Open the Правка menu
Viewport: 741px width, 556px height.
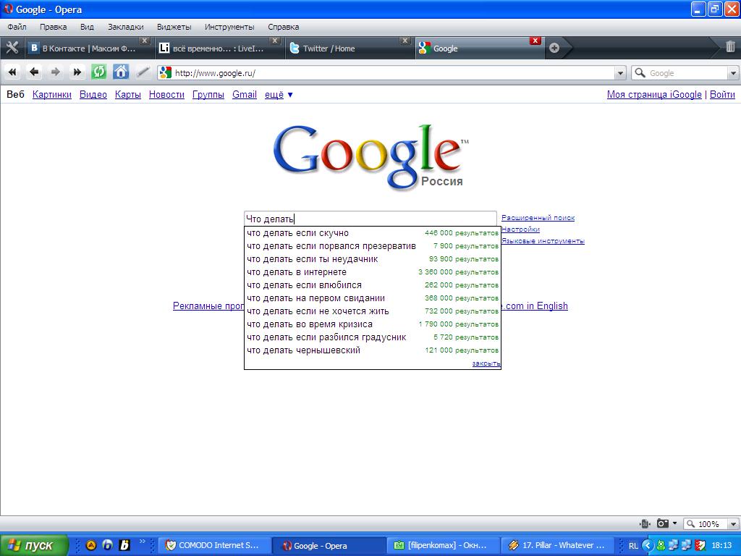pyautogui.click(x=53, y=27)
